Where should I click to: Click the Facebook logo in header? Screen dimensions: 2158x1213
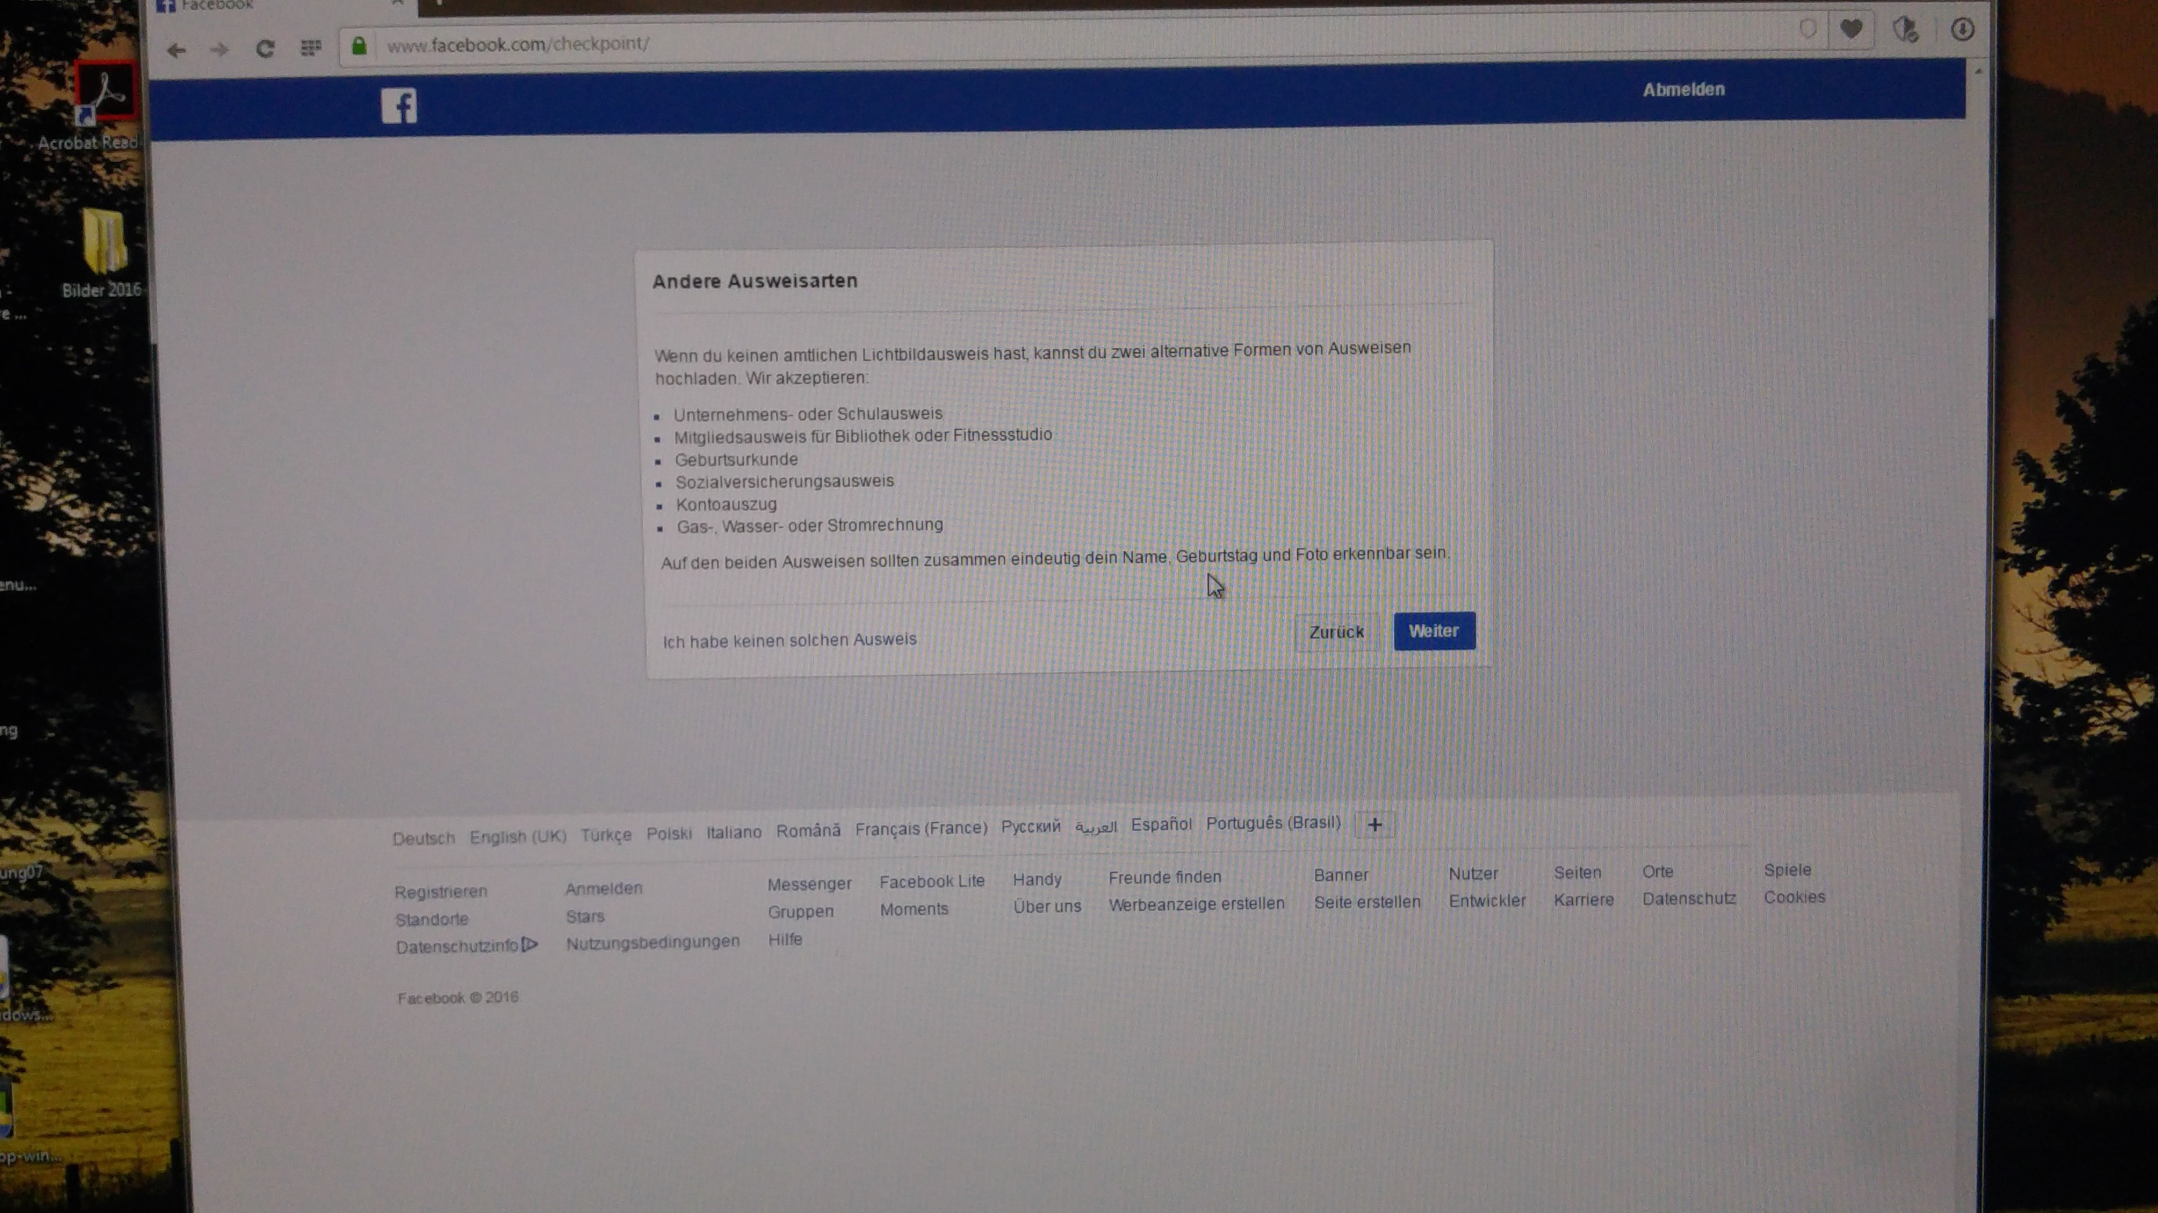click(x=399, y=106)
